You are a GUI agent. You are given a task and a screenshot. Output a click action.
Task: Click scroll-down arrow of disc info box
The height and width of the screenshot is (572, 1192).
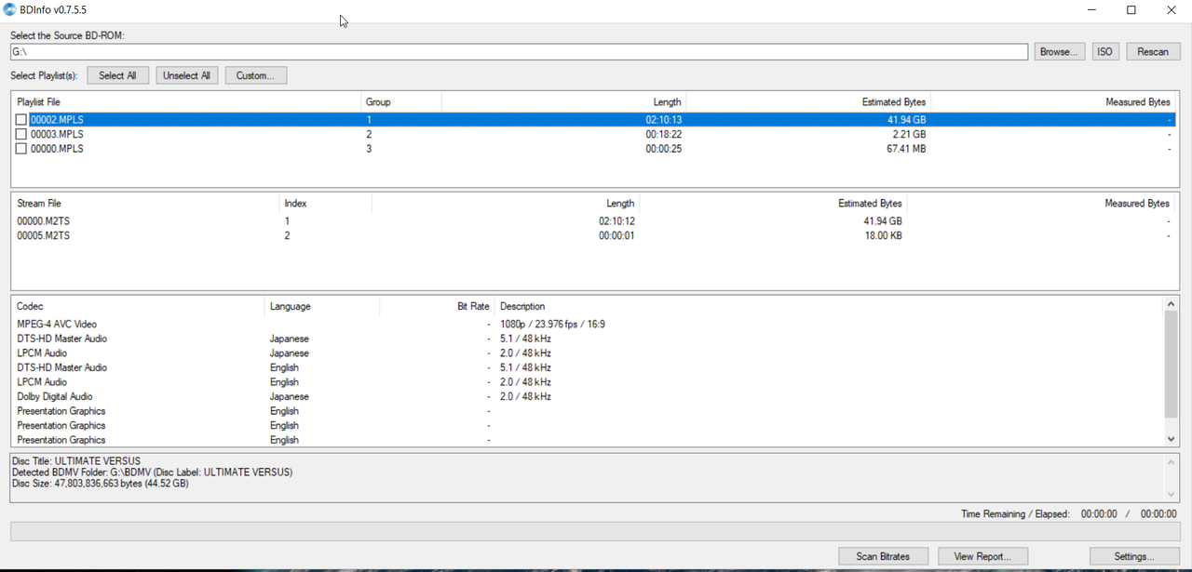(x=1172, y=495)
